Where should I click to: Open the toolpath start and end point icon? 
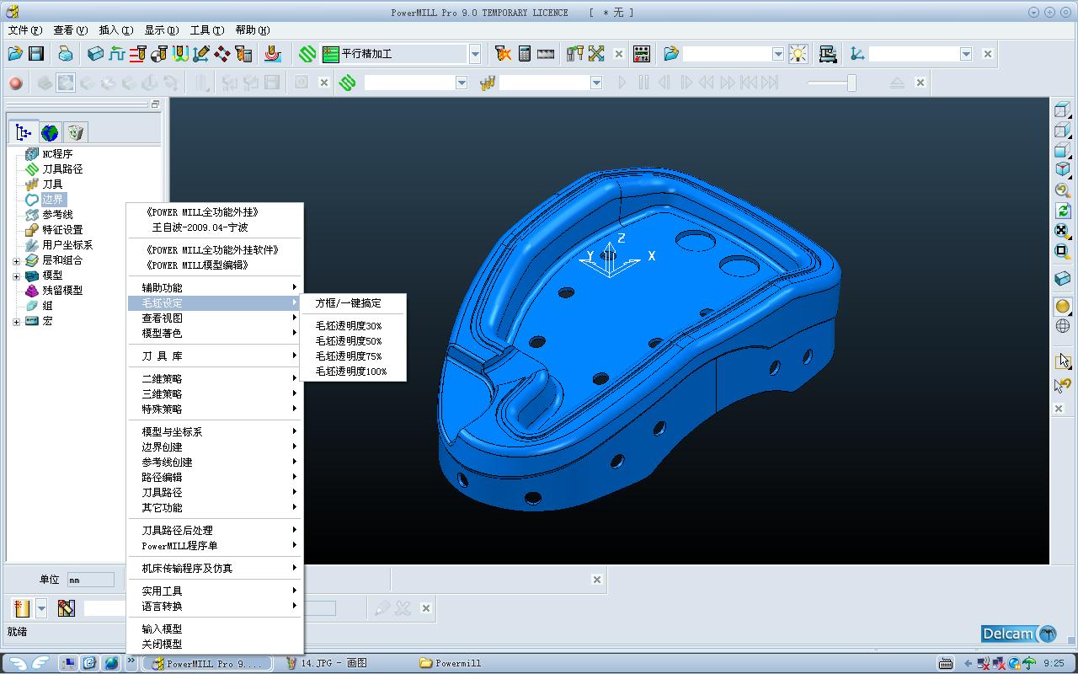159,53
